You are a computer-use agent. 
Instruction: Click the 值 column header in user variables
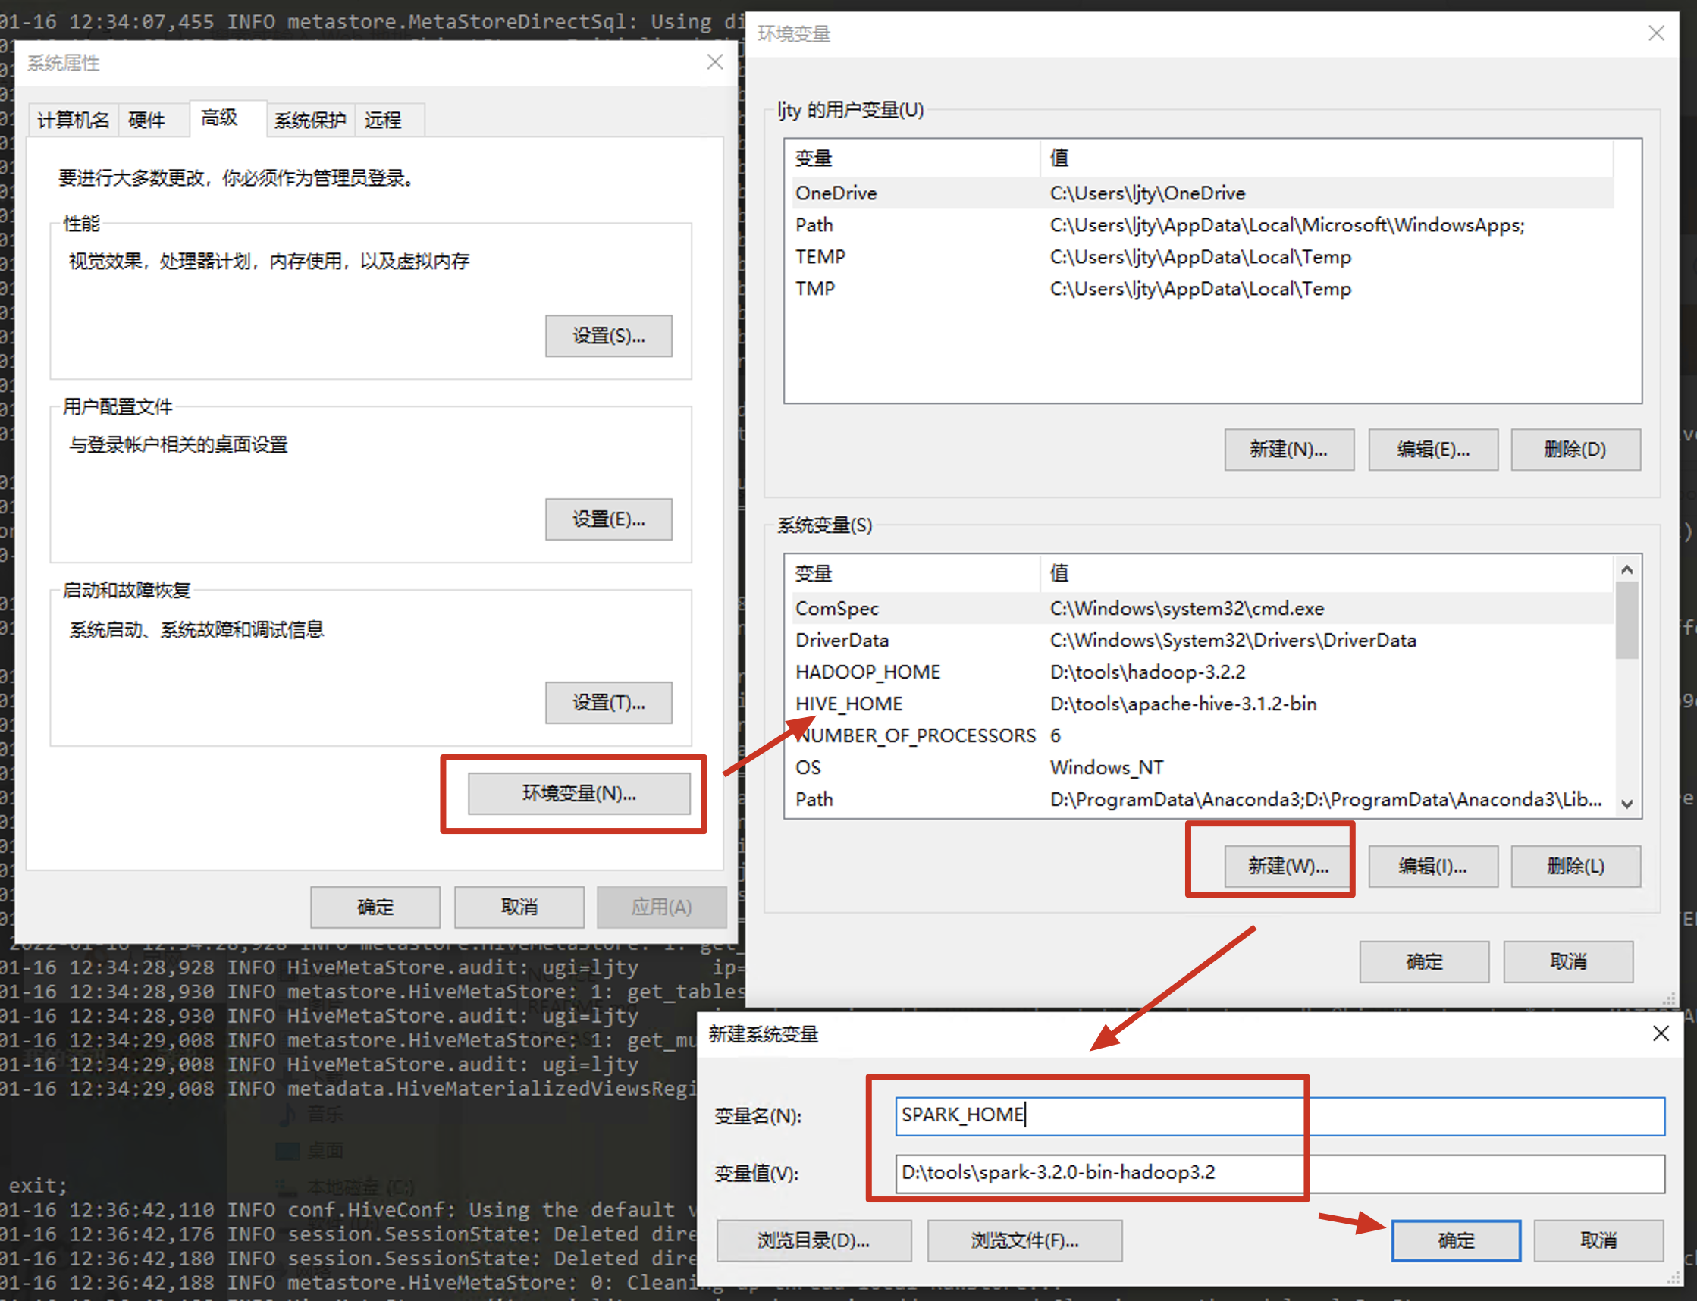pyautogui.click(x=1327, y=158)
